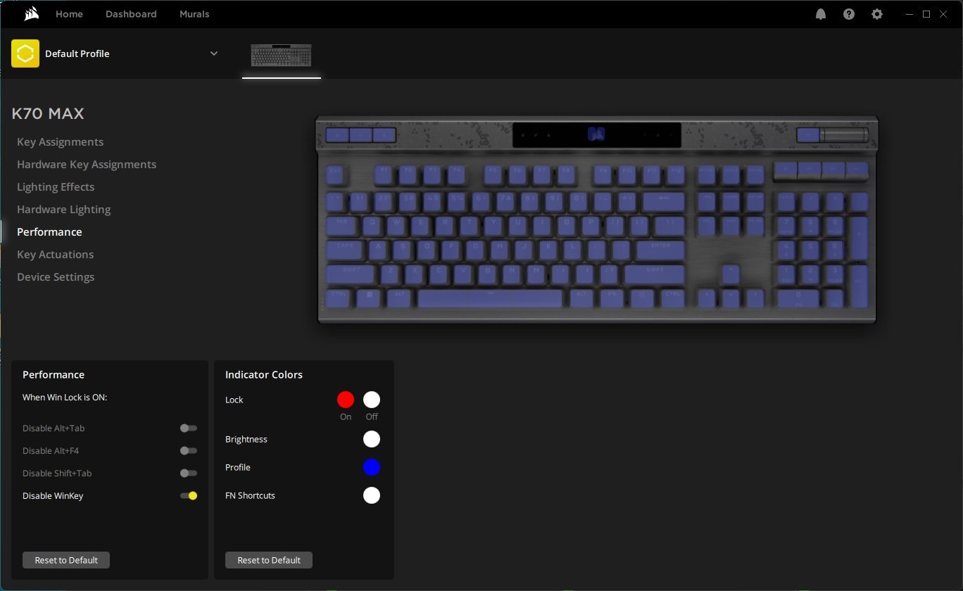Select the Performance sidebar item
This screenshot has width=963, height=591.
click(x=49, y=232)
